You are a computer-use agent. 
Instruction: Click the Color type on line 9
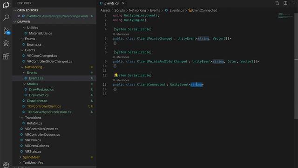pos(232,62)
